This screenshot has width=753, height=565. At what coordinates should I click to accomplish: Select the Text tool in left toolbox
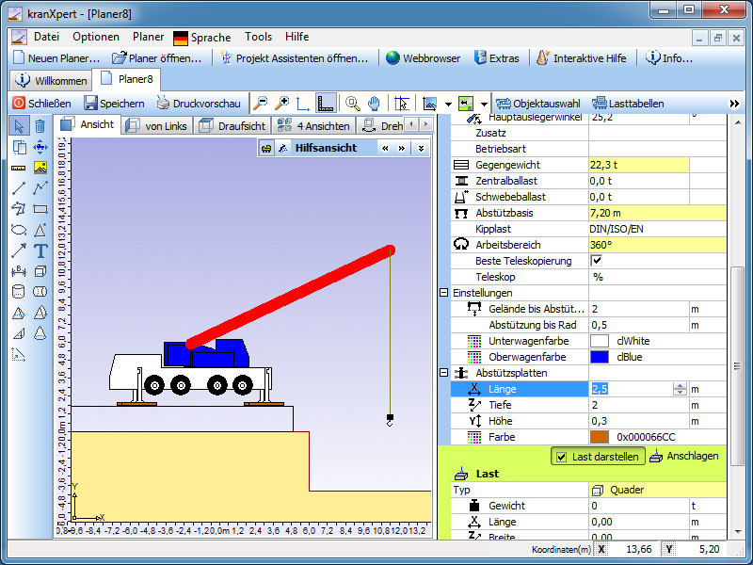pyautogui.click(x=40, y=250)
